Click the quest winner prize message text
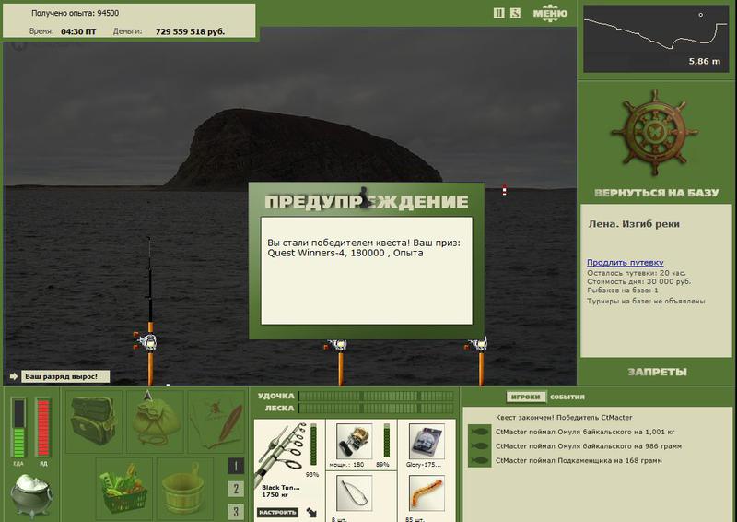The image size is (737, 522). click(x=364, y=247)
